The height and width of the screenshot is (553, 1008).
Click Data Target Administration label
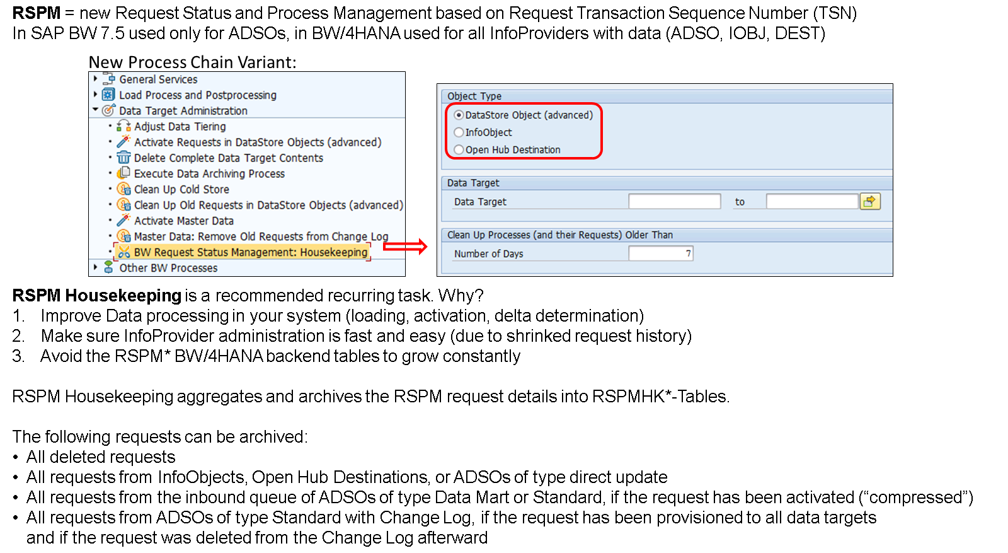tap(183, 110)
